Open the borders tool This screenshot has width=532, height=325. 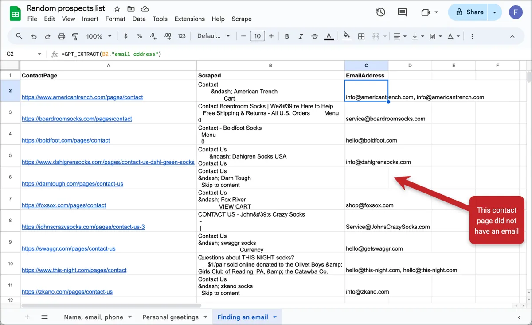tap(361, 36)
